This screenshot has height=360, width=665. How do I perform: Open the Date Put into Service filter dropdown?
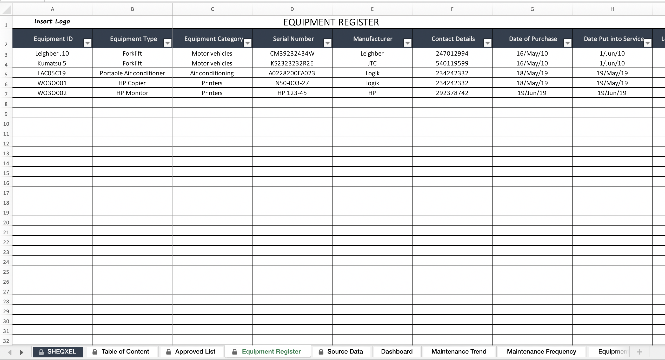[648, 43]
